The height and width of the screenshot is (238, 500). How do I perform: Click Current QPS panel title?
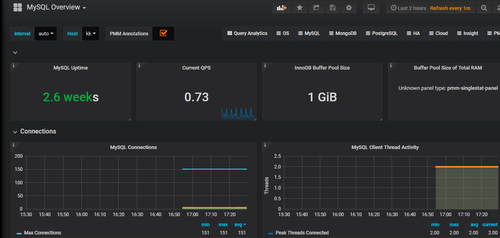(196, 68)
